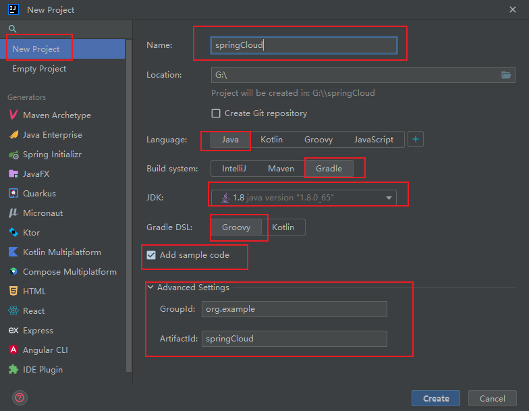This screenshot has height=411, width=529.
Task: Choose IntelliJ build system
Action: click(234, 169)
